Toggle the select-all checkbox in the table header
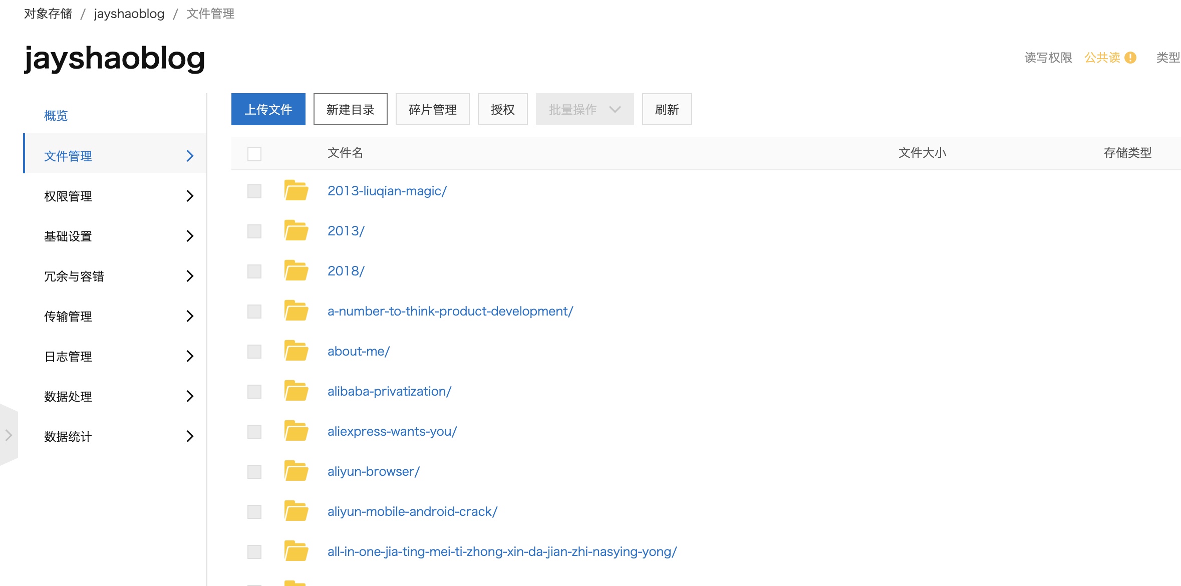1181x586 pixels. pyautogui.click(x=254, y=154)
